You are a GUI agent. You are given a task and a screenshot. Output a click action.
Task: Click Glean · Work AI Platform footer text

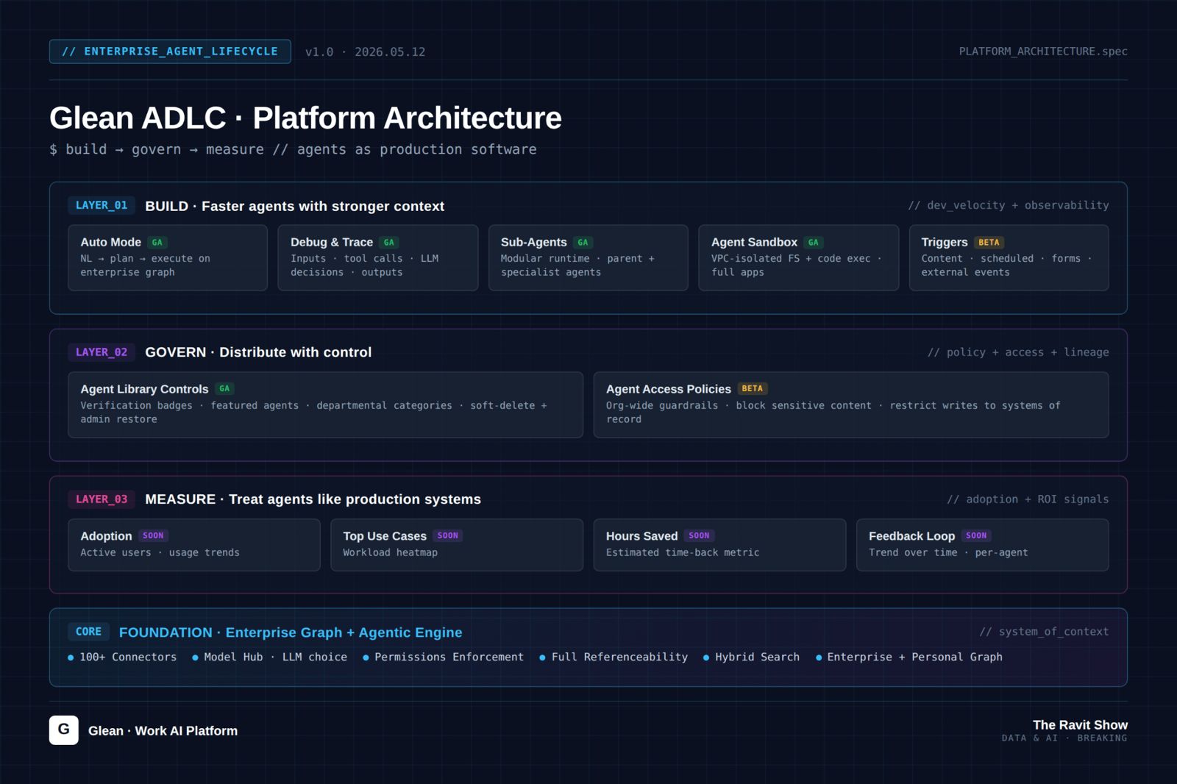(163, 731)
